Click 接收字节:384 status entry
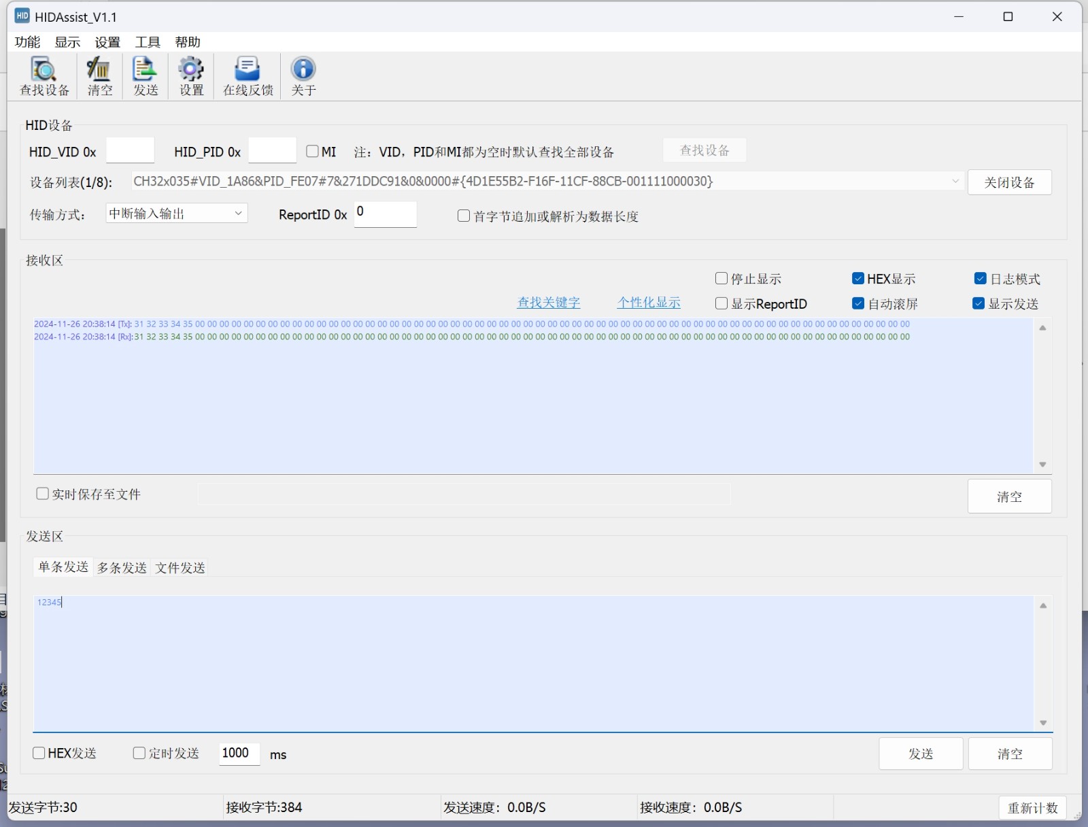The height and width of the screenshot is (827, 1088). coord(264,807)
